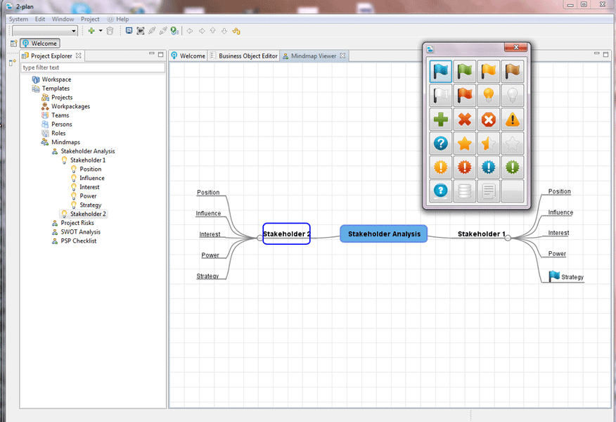Select the red octagon stop icon
The width and height of the screenshot is (616, 422).
coord(489,119)
